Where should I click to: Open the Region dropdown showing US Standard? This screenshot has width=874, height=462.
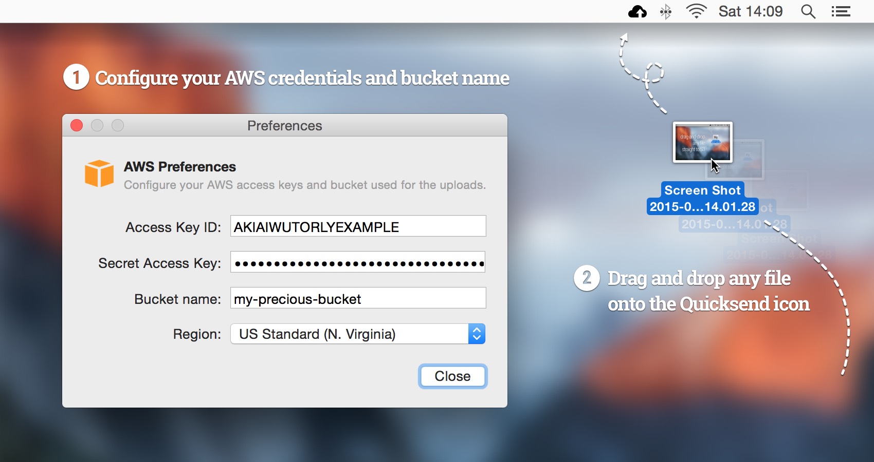[350, 334]
